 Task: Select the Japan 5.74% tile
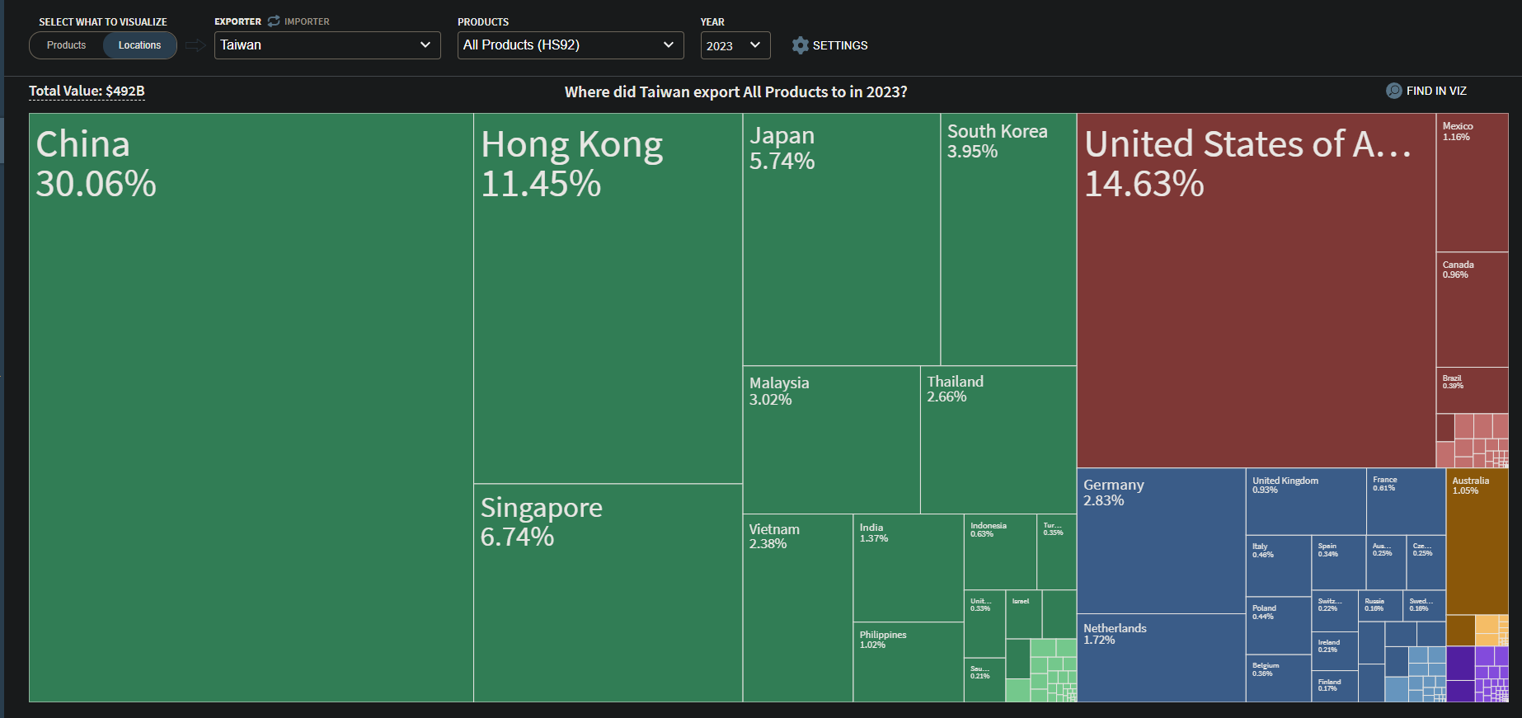[x=842, y=239]
